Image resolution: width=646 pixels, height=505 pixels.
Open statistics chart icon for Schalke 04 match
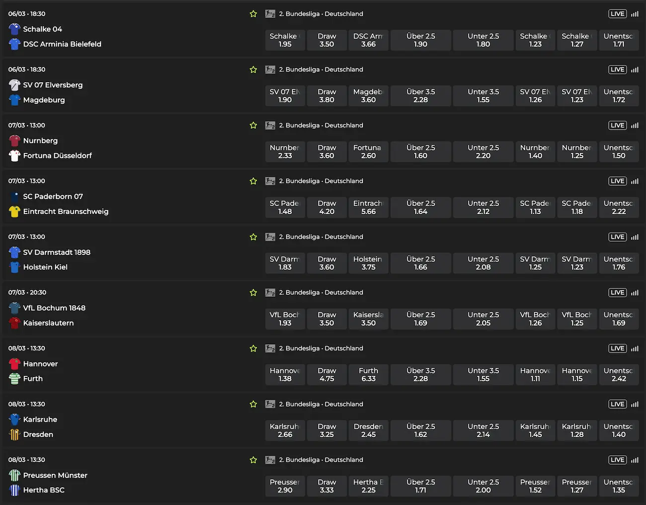point(635,14)
